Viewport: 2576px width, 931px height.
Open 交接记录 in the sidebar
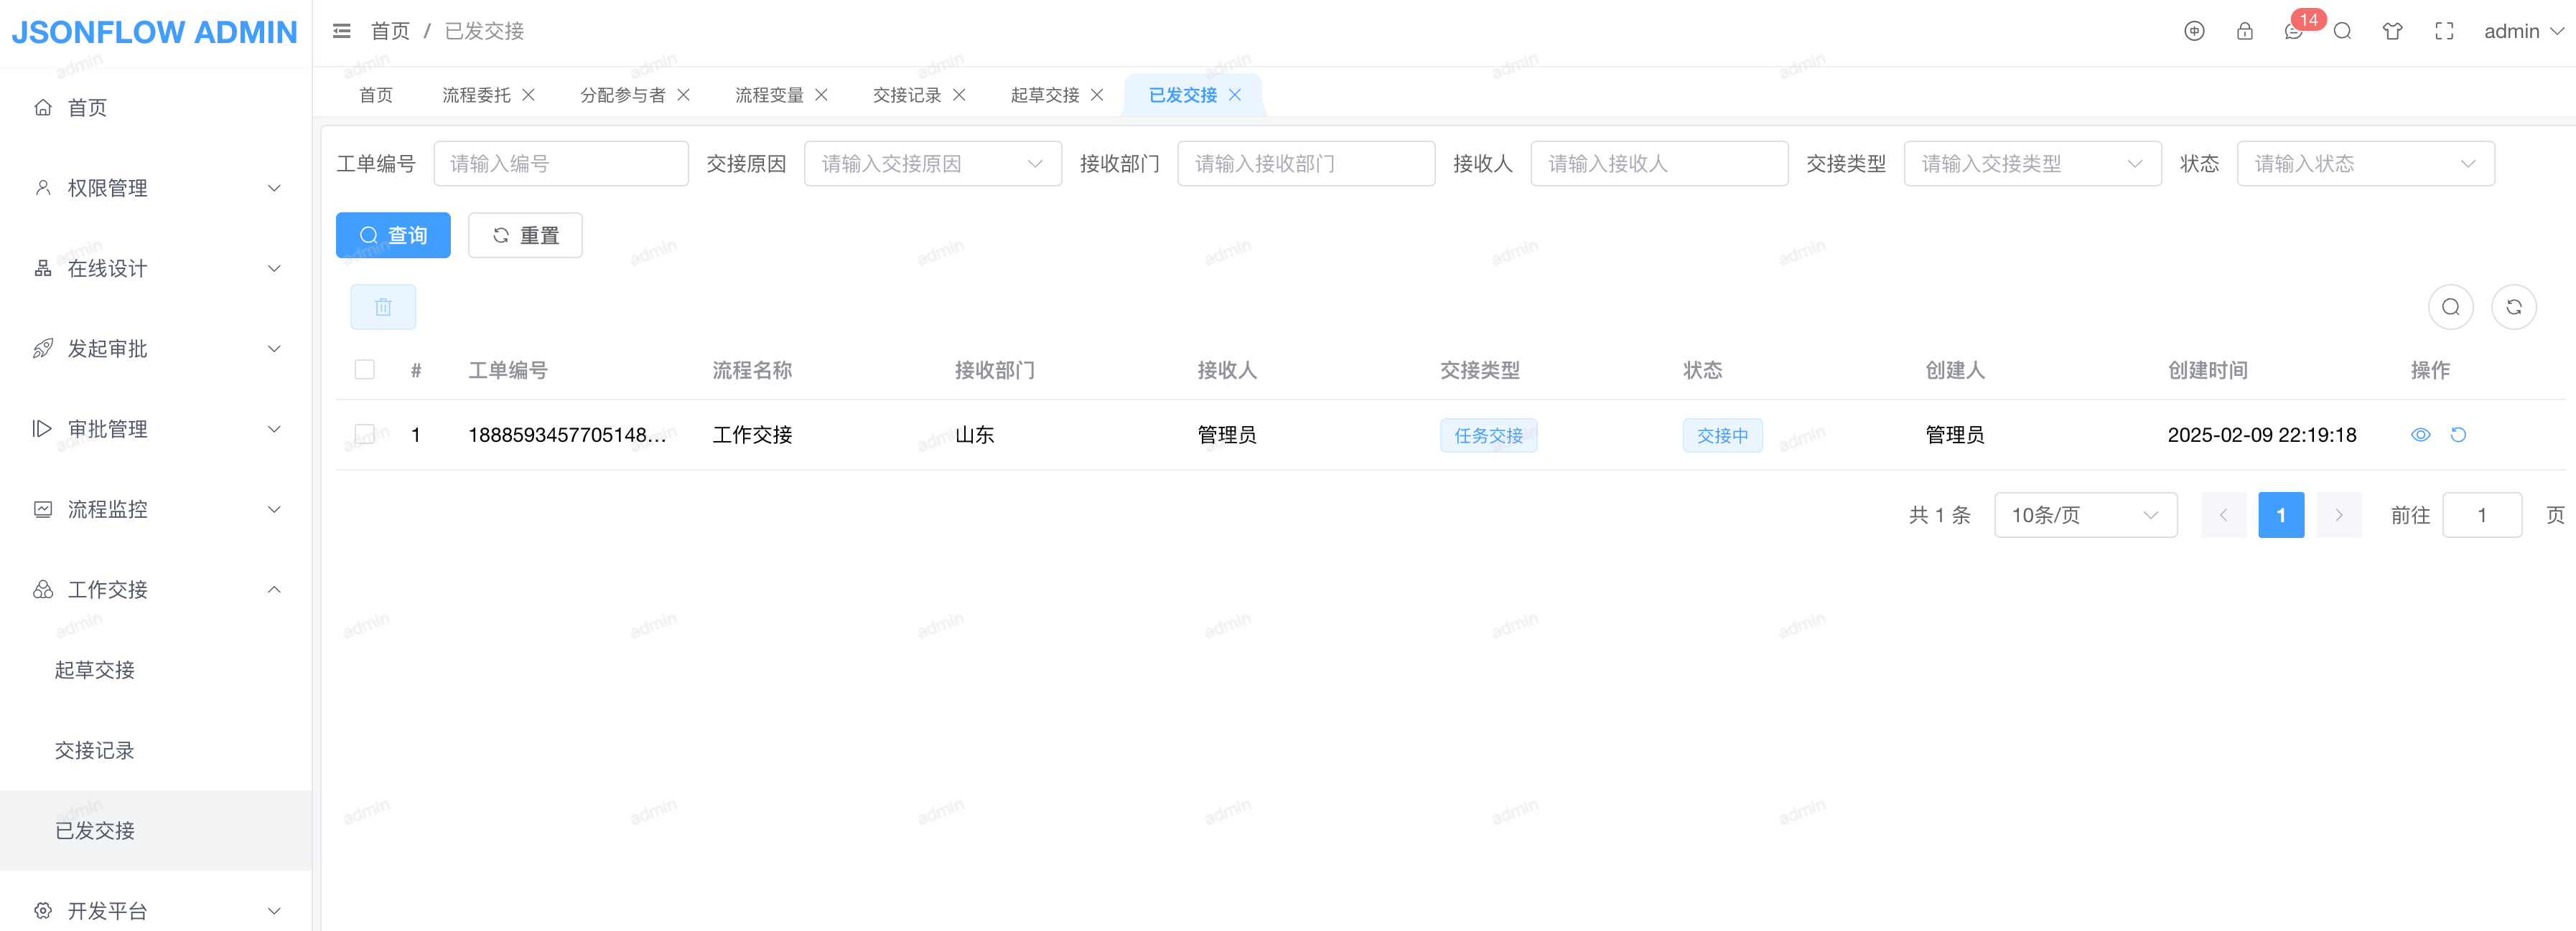94,750
